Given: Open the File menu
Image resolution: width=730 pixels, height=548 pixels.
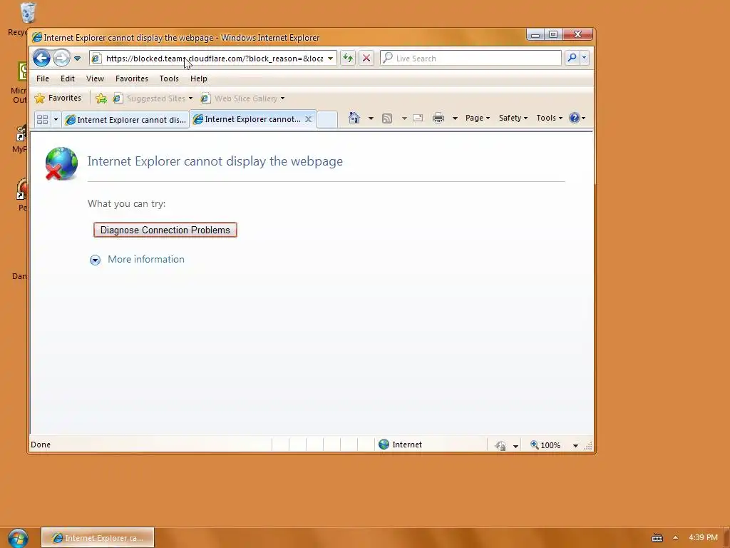Looking at the screenshot, I should pyautogui.click(x=43, y=78).
